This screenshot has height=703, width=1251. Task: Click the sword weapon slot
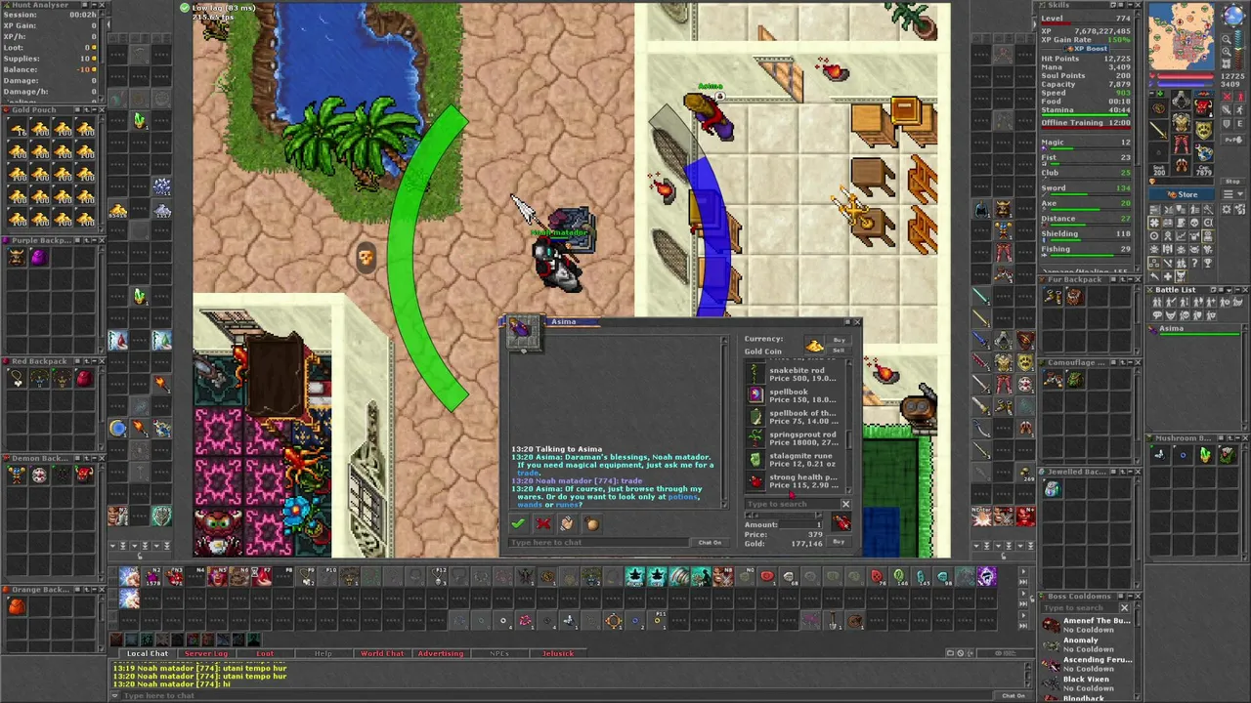coord(1158,130)
